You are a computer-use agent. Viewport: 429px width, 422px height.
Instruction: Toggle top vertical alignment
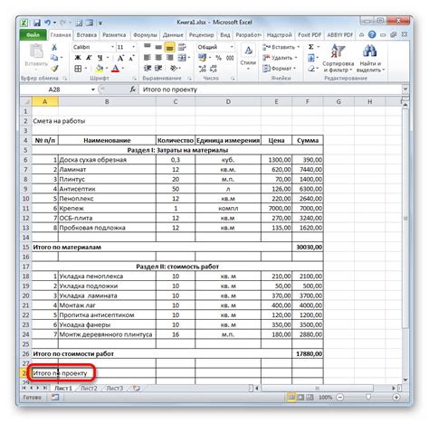148,47
